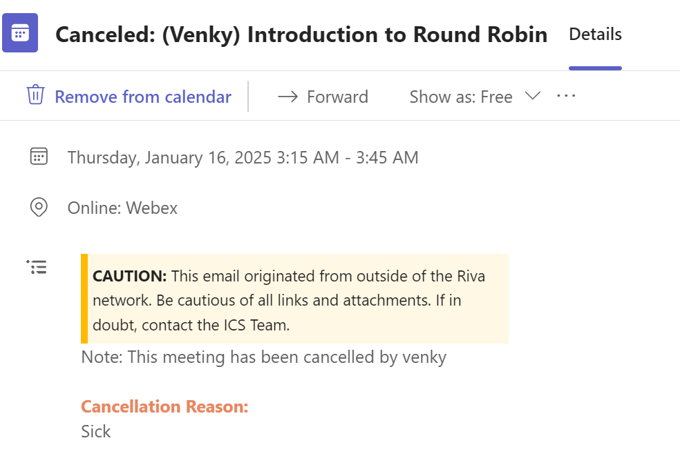Click the Forward arrow icon
This screenshot has height=476, width=680.
click(287, 97)
